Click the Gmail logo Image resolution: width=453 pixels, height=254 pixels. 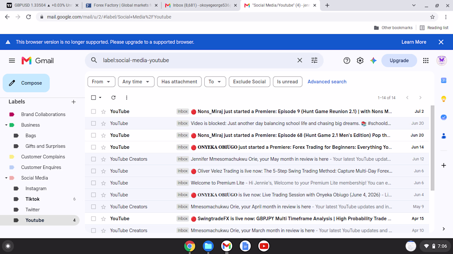37,60
